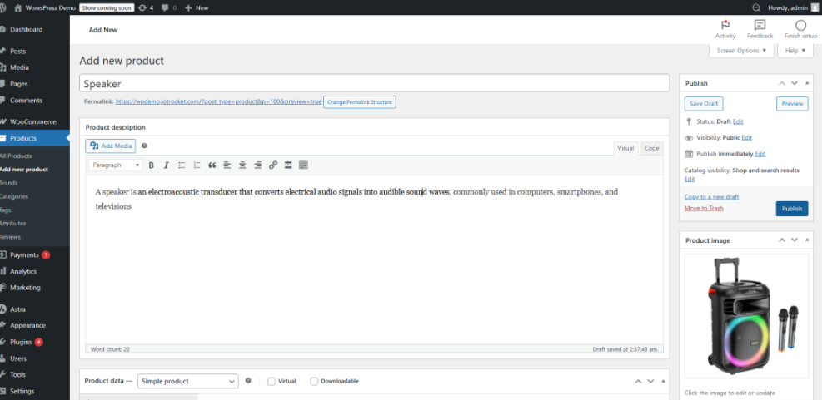Open the Simple product type dropdown
This screenshot has width=822, height=400.
[x=187, y=381]
